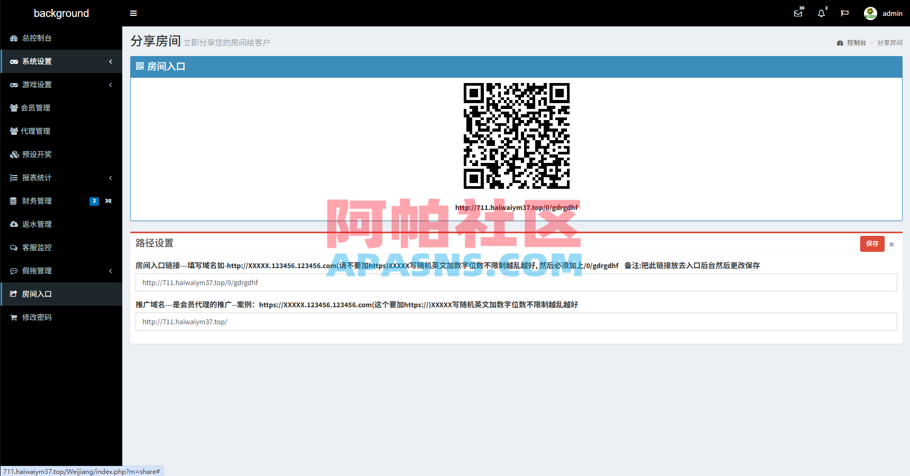910x476 pixels.
Task: Click the 返水管理 cloud icon
Action: coord(14,224)
